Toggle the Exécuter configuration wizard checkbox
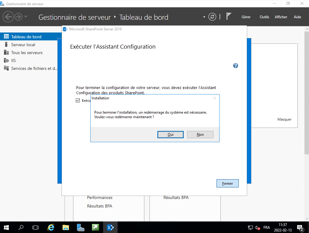Image resolution: width=309 pixels, height=233 pixels. pyautogui.click(x=78, y=101)
